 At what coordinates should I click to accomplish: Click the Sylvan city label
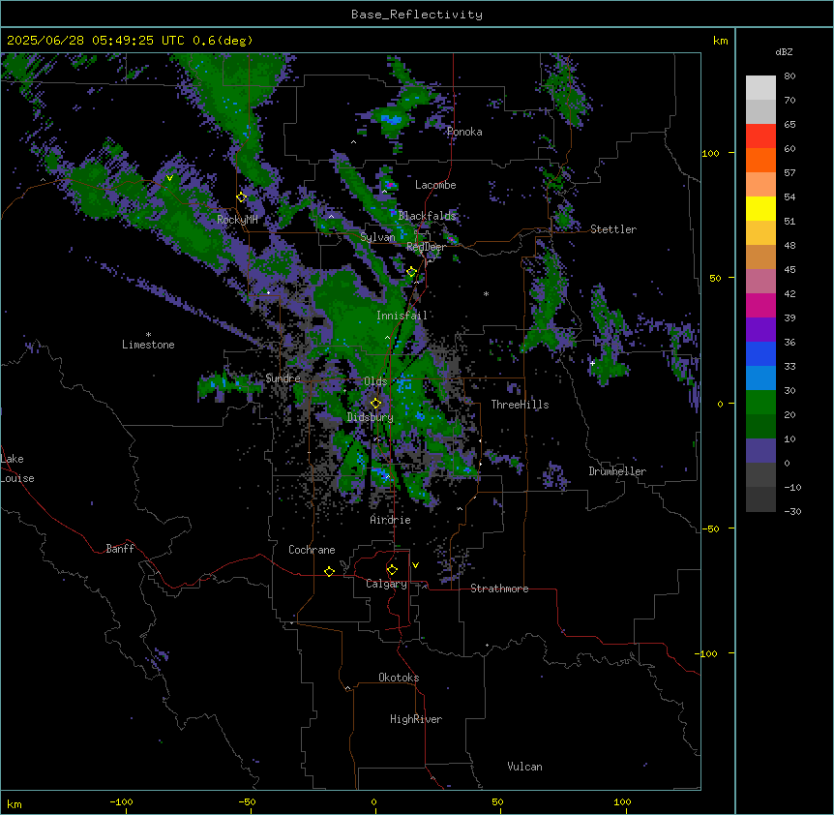pos(377,237)
